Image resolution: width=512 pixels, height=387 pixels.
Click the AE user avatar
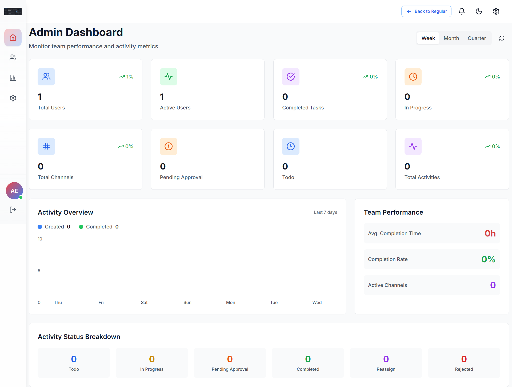tap(14, 191)
